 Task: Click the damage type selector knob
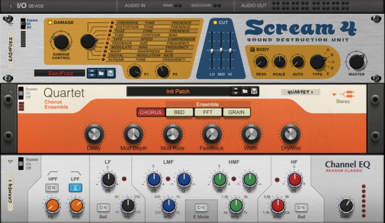tap(88, 41)
